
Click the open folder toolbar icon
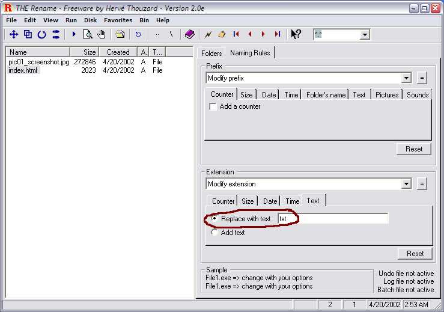[x=120, y=34]
